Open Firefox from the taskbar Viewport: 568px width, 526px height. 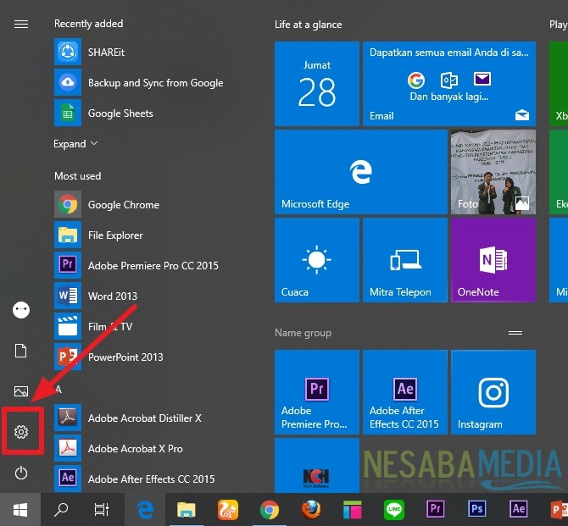(x=311, y=510)
